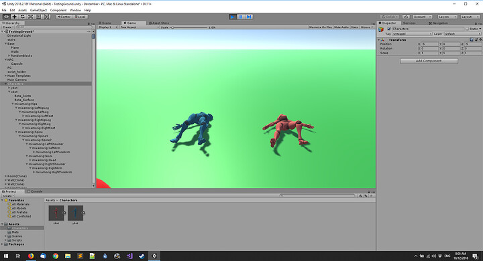Screen dimensions: 483x261
Task: Toggle pivot mode Center button
Action: coord(64,17)
